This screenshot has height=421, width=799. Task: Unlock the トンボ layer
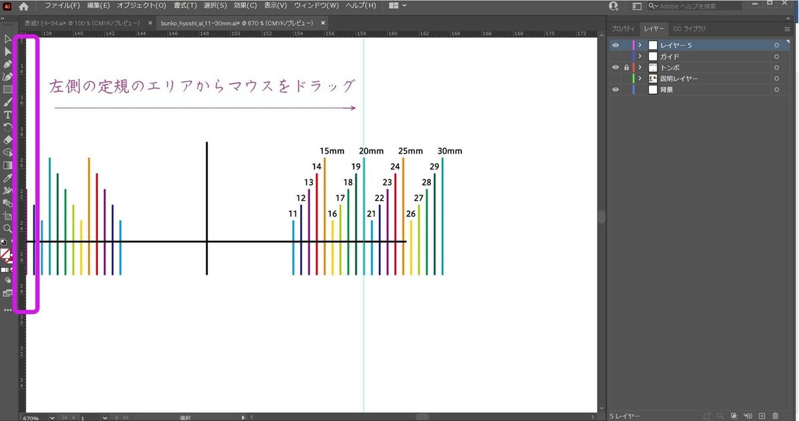[627, 67]
